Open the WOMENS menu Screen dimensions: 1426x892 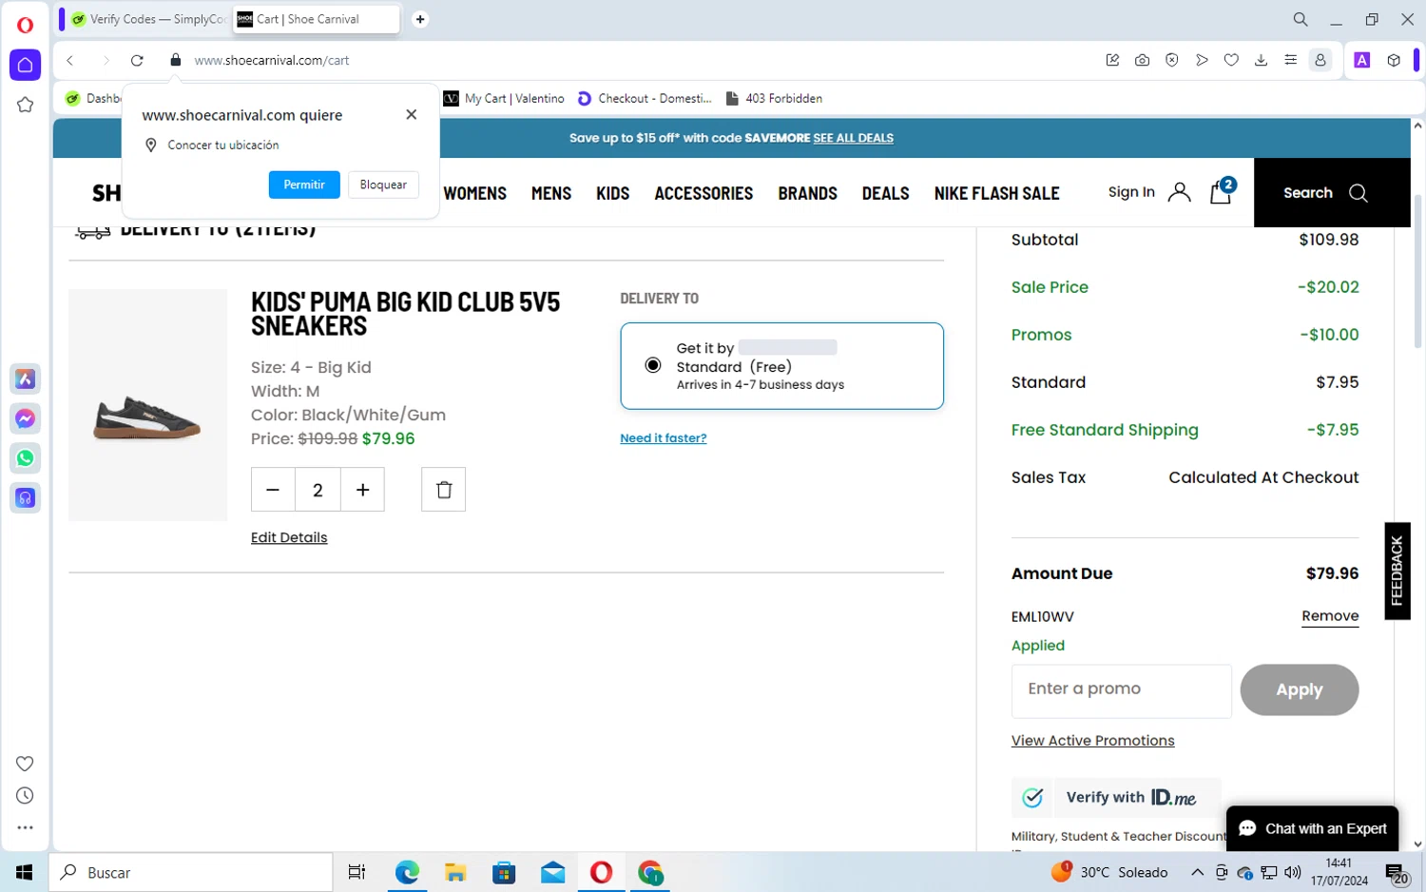tap(475, 193)
